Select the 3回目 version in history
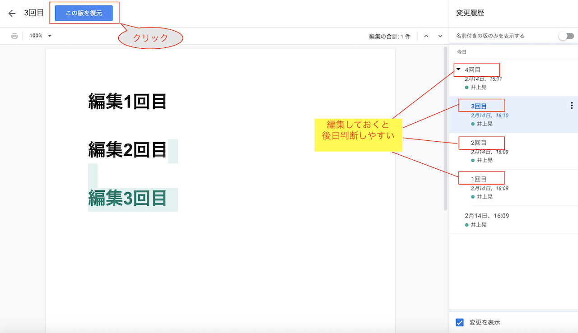578x333 pixels. click(479, 106)
